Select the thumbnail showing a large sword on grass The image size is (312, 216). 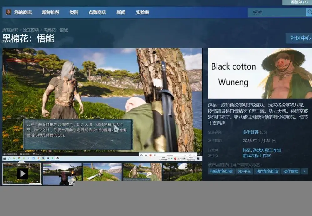click(x=102, y=172)
